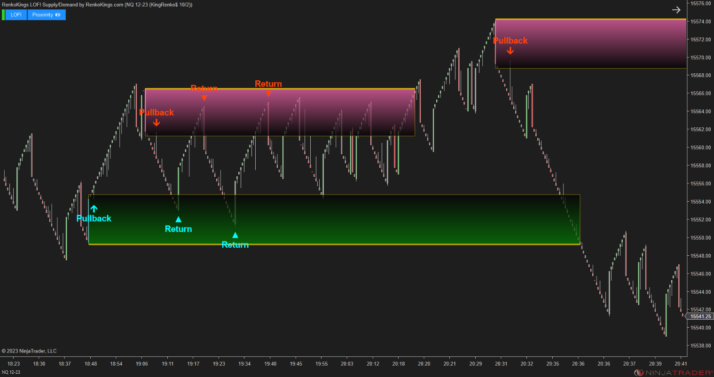Viewport: 714px width, 377px height.
Task: Select the first orange Return arrow marker
Action: point(204,97)
